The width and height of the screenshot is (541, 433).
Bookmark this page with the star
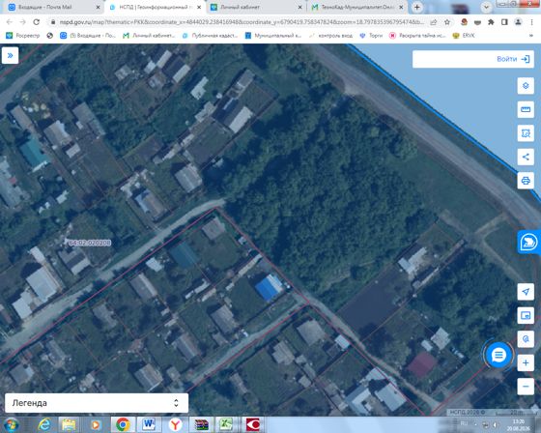point(447,22)
